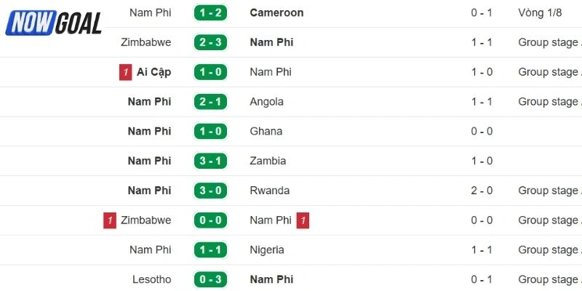Open the 0 - 3 score for Lesotho match
This screenshot has height=291, width=582.
(x=211, y=279)
